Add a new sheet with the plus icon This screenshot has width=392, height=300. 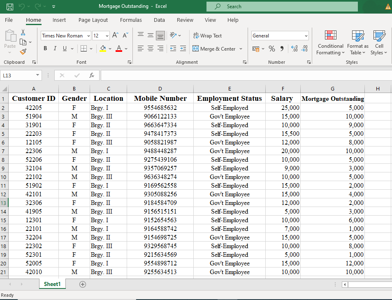coord(83,284)
